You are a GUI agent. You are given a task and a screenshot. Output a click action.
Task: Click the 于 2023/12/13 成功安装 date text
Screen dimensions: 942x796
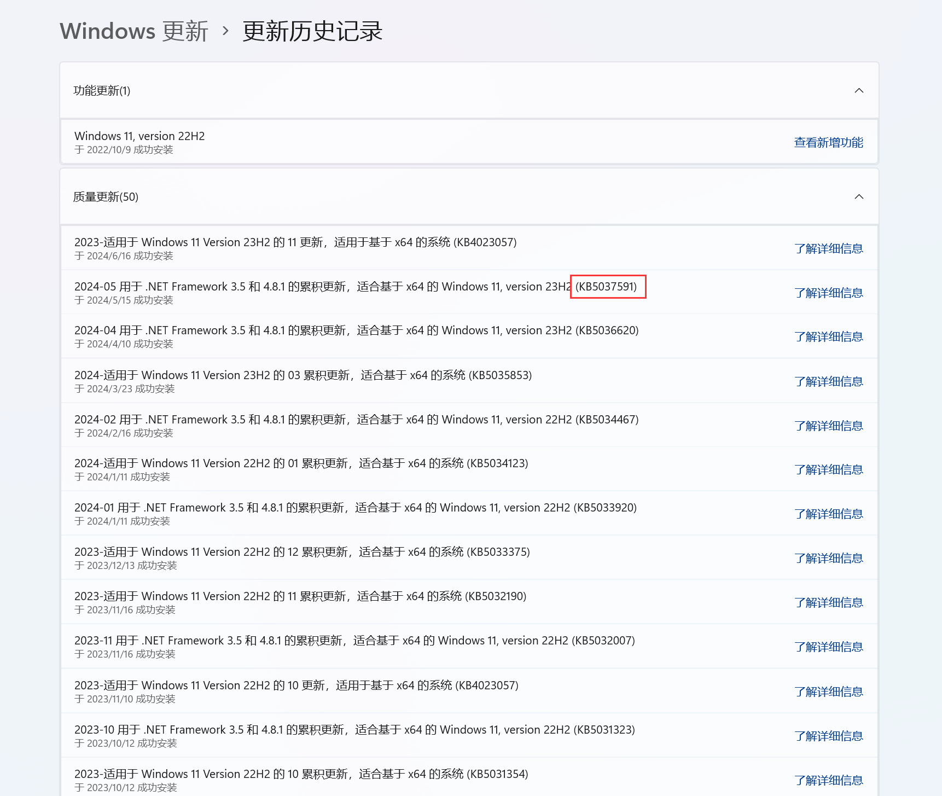click(x=126, y=566)
